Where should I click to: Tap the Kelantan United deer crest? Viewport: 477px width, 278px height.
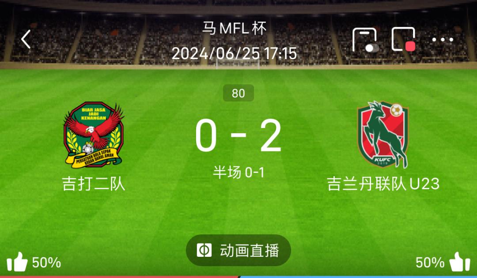coord(383,134)
